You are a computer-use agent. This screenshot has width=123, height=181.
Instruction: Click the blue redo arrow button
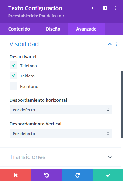77,175
